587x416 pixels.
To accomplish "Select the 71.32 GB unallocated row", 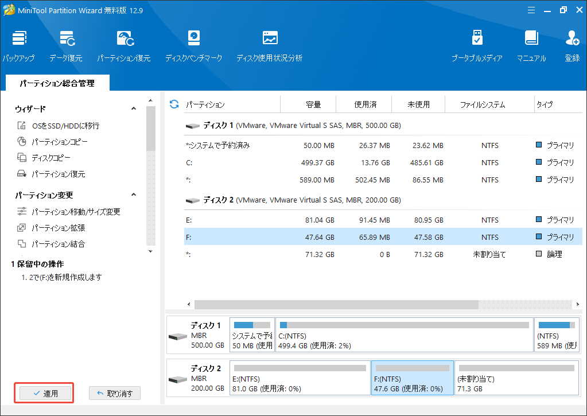I will (383, 254).
